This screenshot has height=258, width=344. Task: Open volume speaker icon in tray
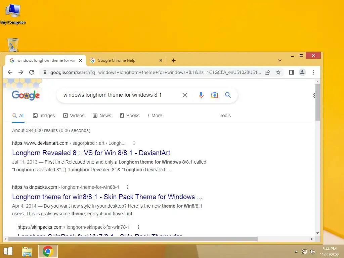pos(312,251)
